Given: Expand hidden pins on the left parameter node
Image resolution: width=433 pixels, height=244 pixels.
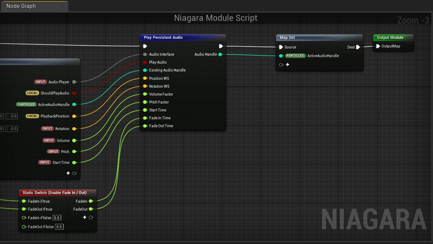Looking at the screenshot, I should 74,173.
